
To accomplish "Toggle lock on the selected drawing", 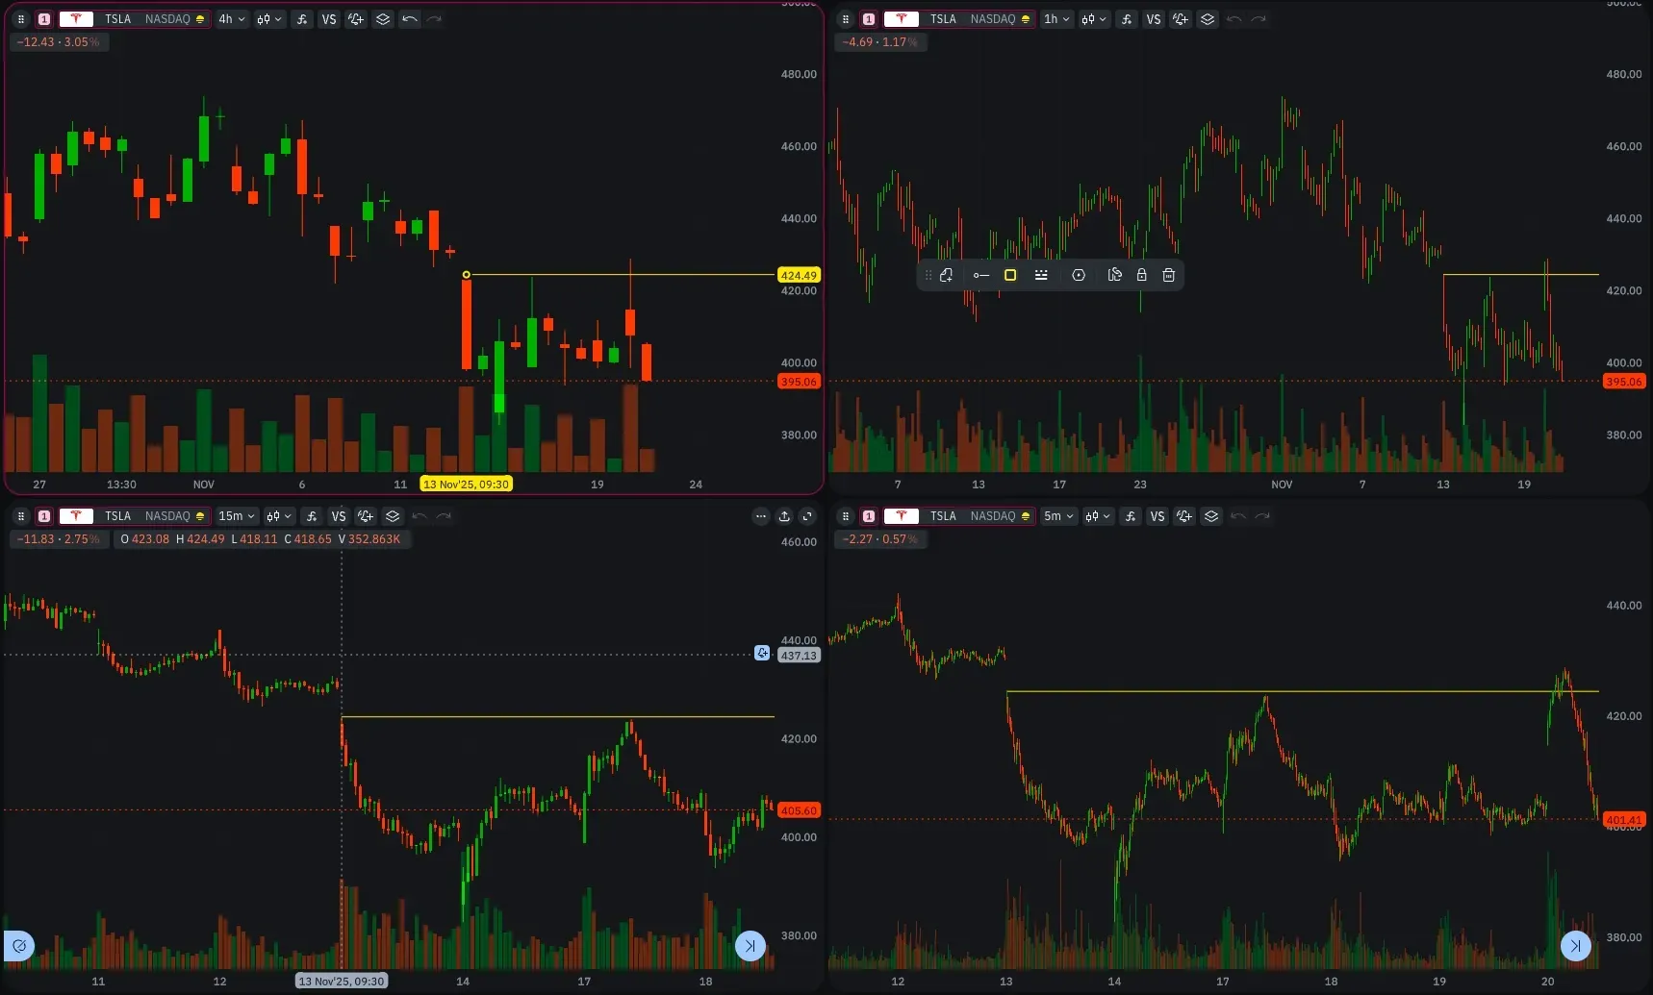I will click(x=1141, y=275).
